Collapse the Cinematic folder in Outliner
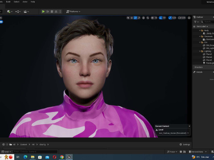The width and height of the screenshot is (214, 160). pyautogui.click(x=200, y=36)
